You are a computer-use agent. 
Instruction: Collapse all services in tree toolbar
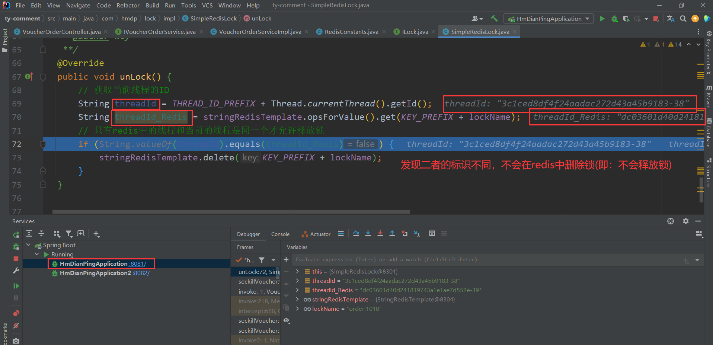[41, 233]
